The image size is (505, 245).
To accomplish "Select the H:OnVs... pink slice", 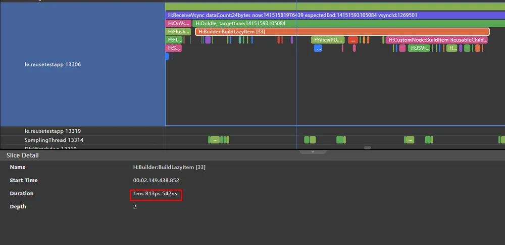I will 178,24.
